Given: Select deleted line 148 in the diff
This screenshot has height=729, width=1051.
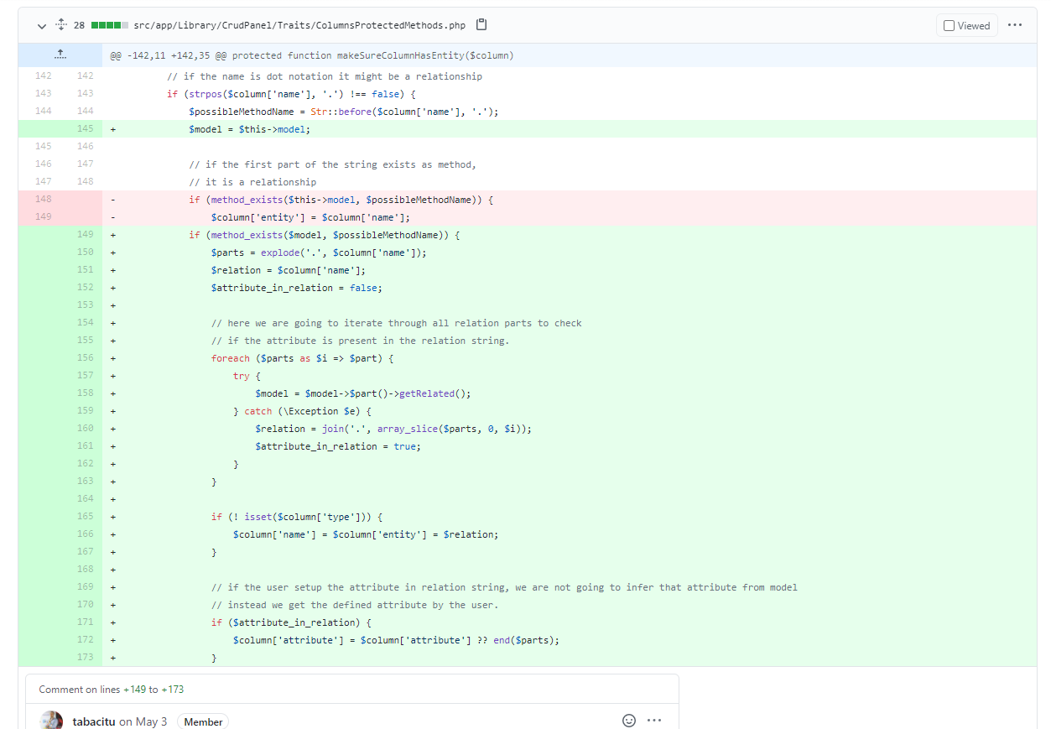Looking at the screenshot, I should [43, 199].
